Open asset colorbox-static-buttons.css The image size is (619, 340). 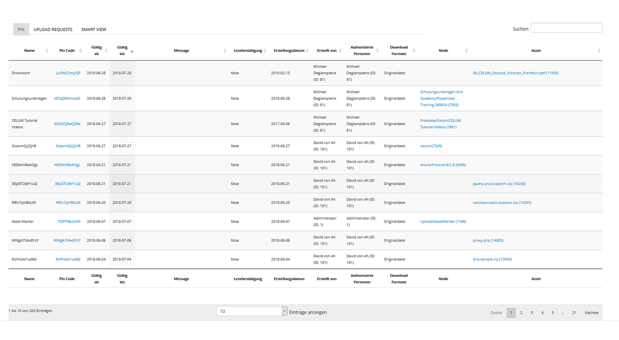502,203
